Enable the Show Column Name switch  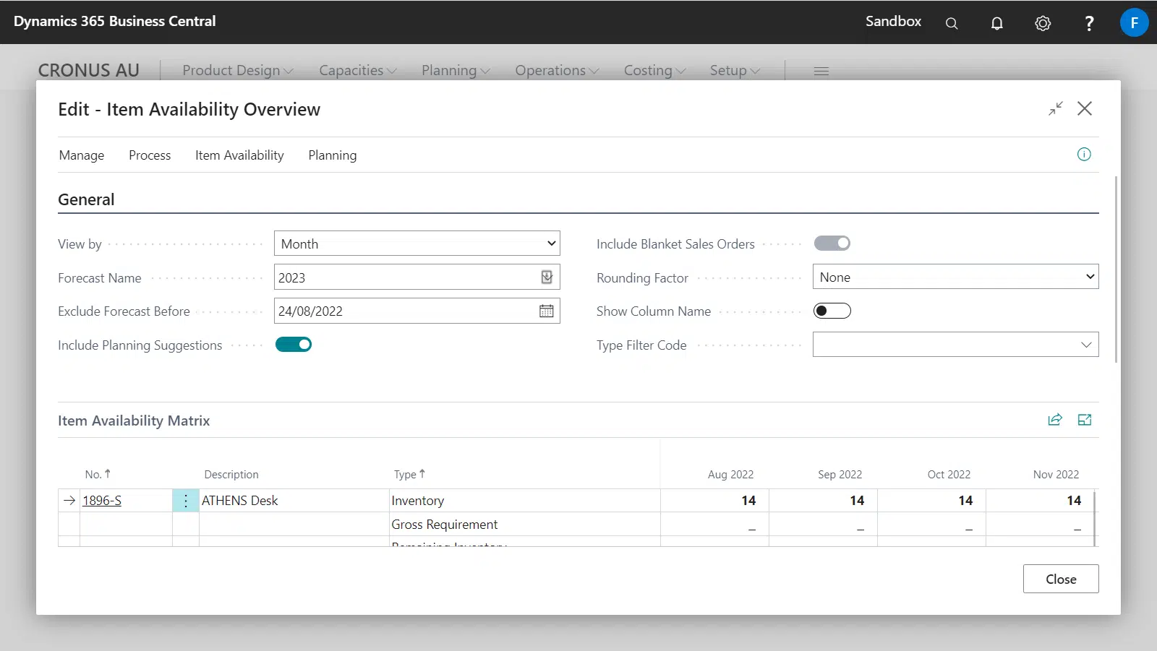point(832,311)
